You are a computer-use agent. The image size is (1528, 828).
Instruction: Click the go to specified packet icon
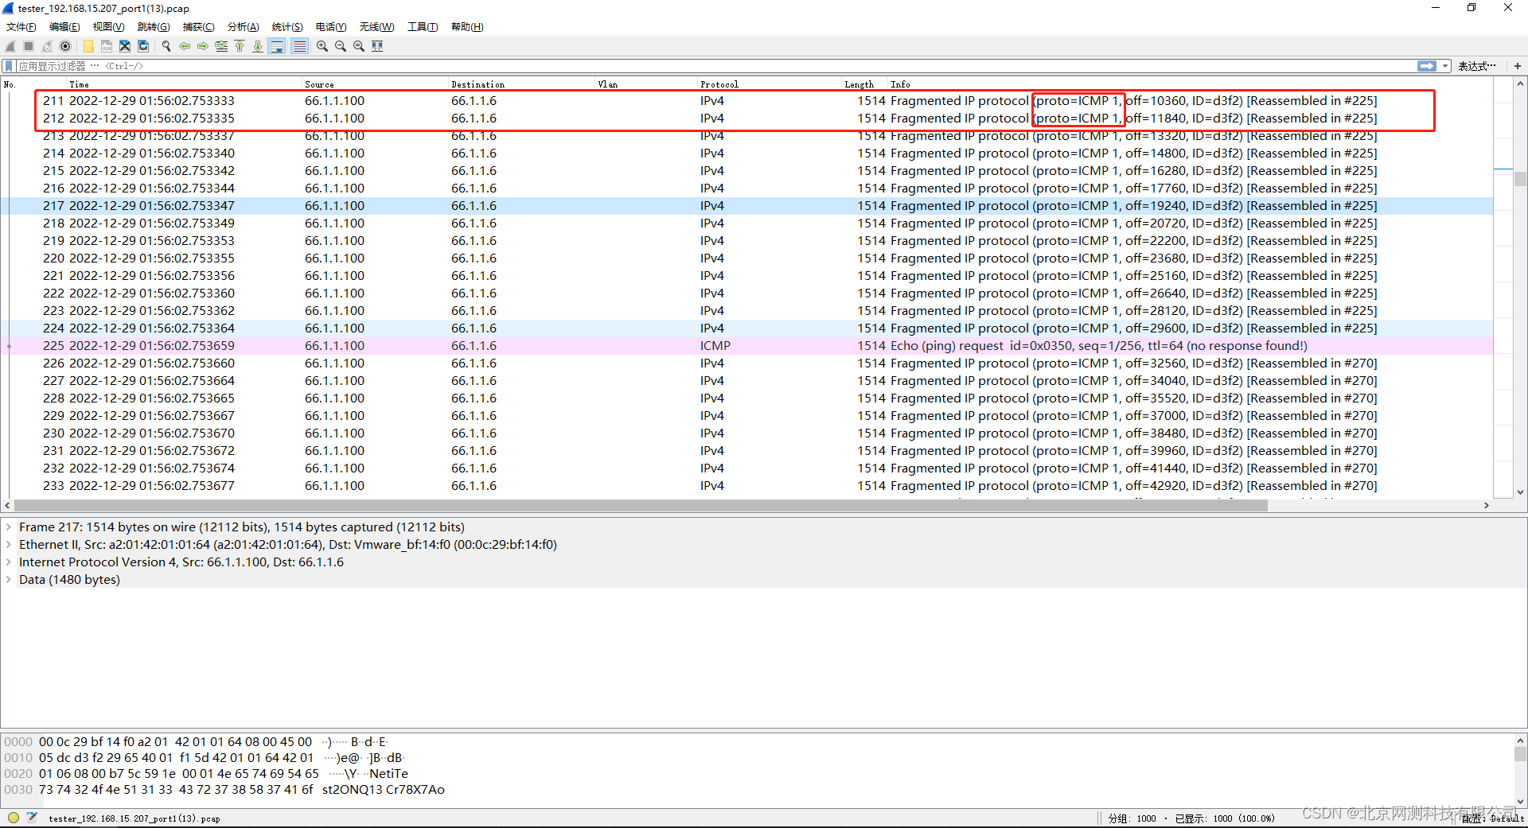pos(221,46)
